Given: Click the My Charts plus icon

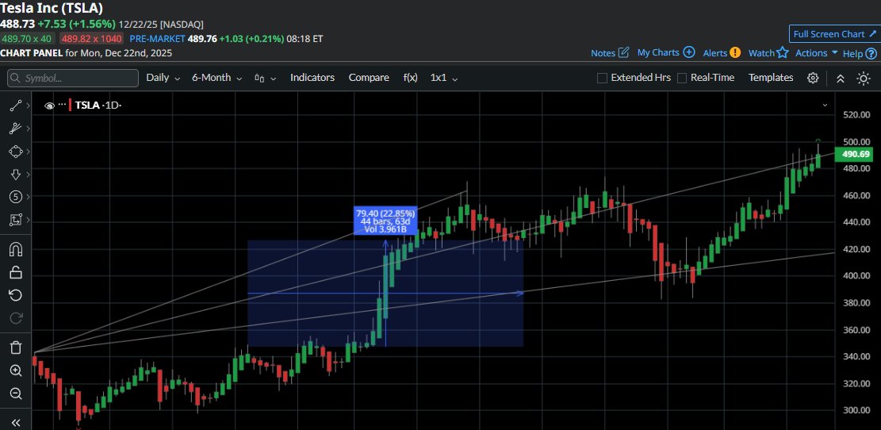Looking at the screenshot, I should (x=689, y=52).
